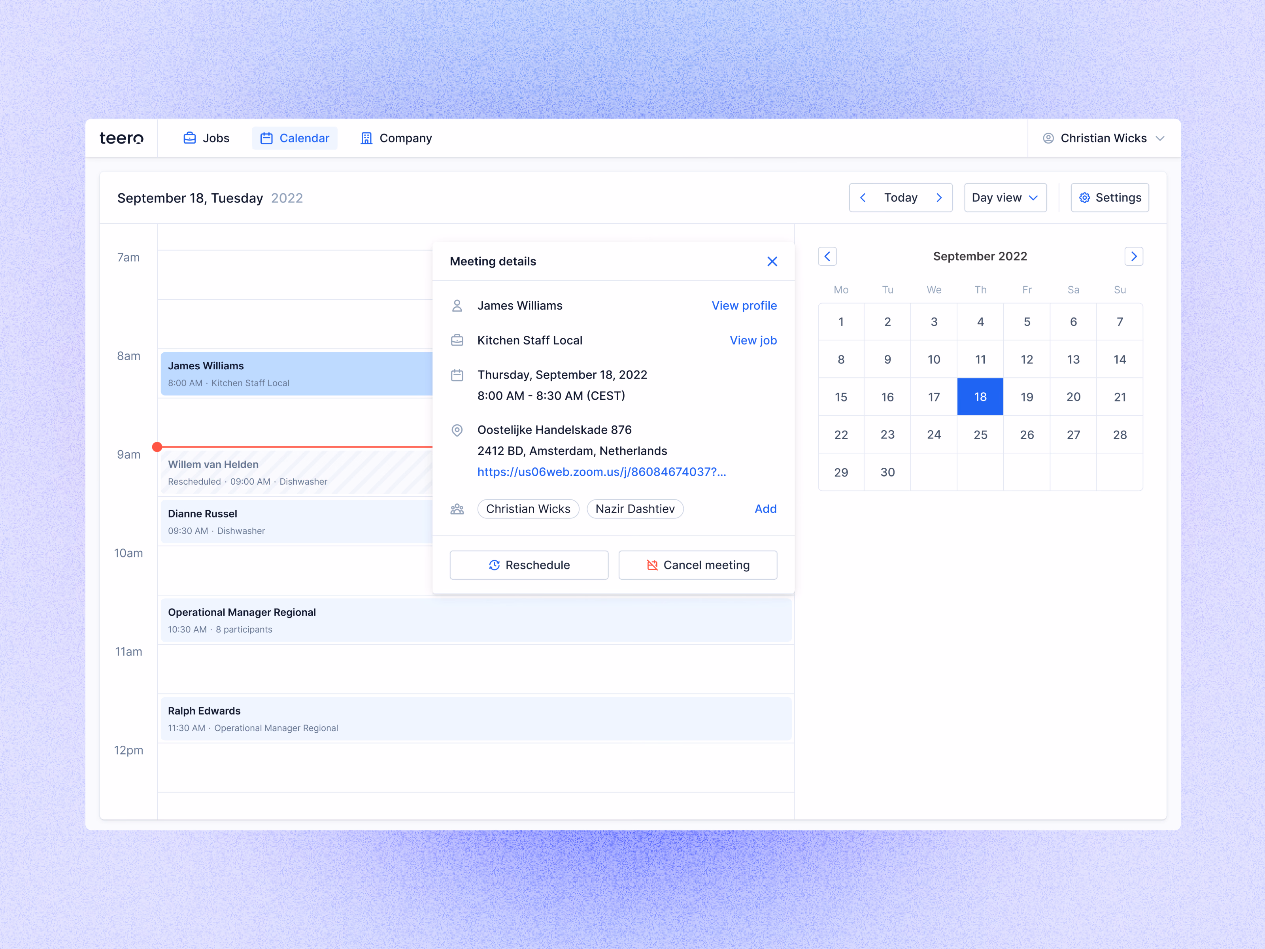The width and height of the screenshot is (1265, 949).
Task: Open the Company tab
Action: [396, 138]
